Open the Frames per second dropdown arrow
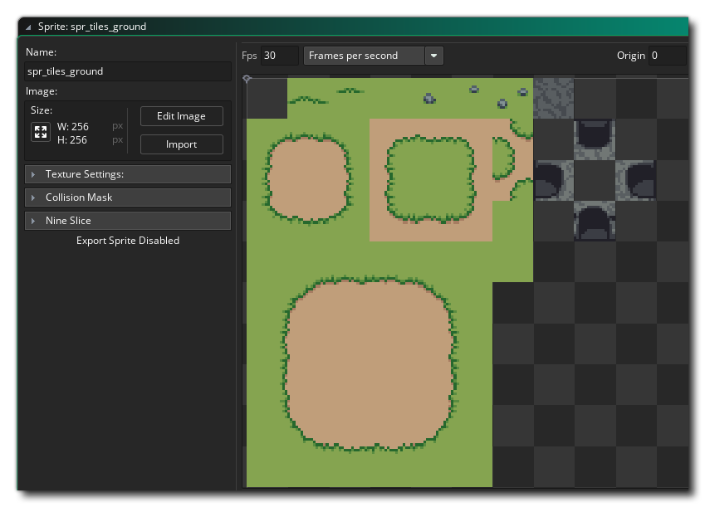The height and width of the screenshot is (507, 705). click(434, 56)
